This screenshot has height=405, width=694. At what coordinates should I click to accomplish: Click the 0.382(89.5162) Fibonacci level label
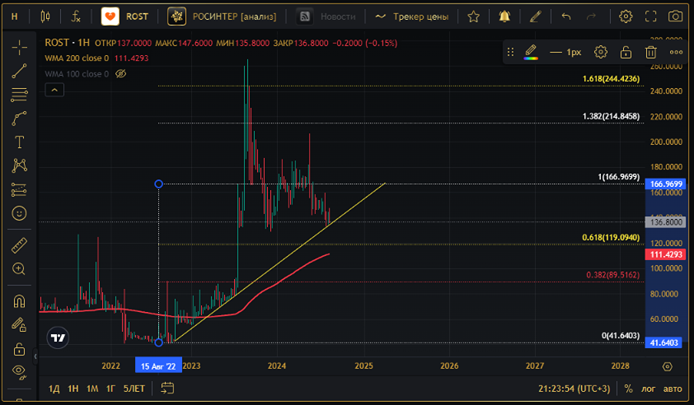click(x=612, y=275)
